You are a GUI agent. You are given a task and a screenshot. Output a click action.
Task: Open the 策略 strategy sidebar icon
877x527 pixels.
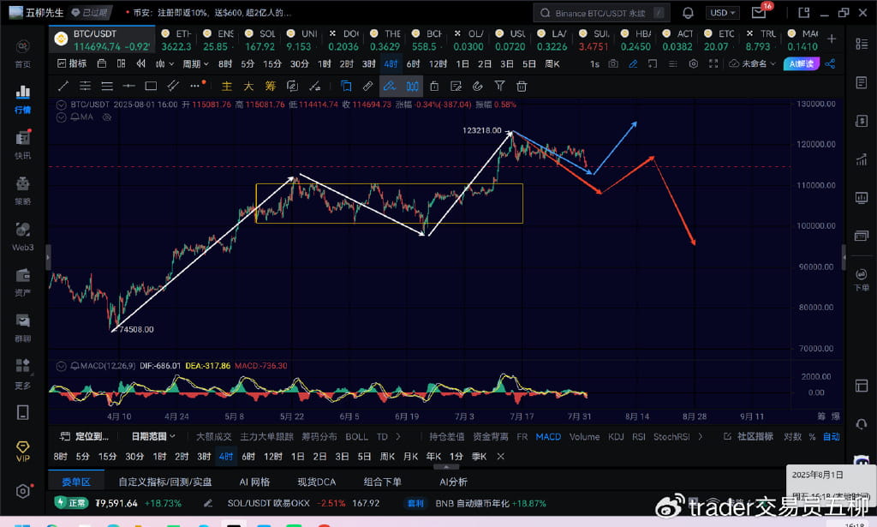coord(22,190)
